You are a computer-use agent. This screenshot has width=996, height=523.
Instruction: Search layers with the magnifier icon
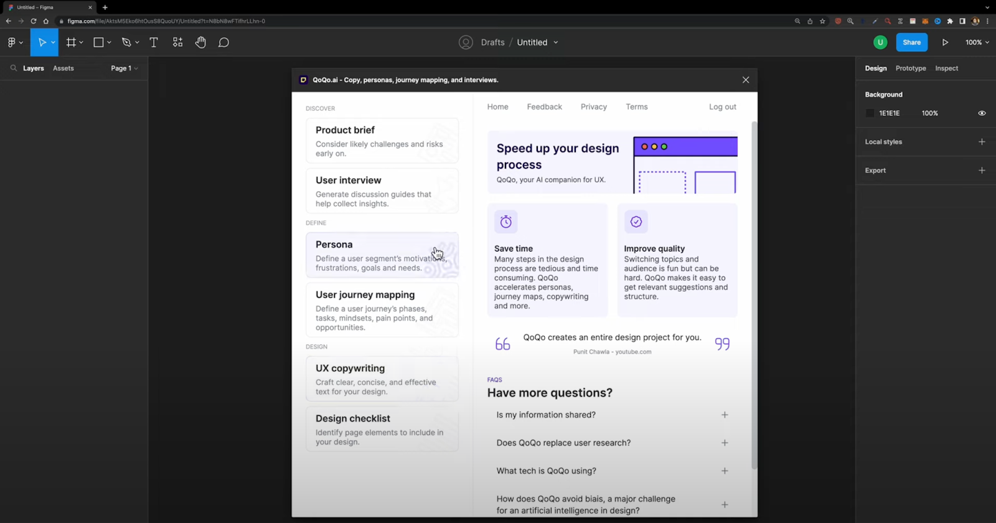pos(14,68)
